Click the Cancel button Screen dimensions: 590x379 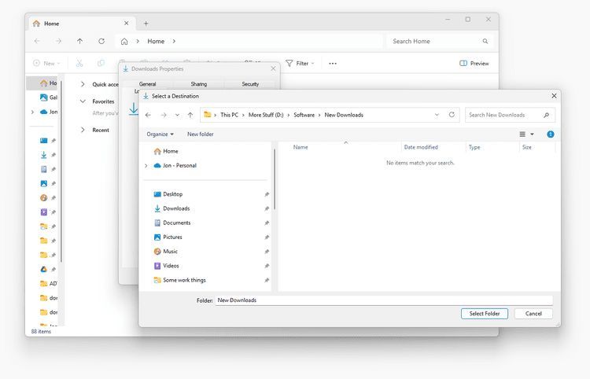(x=533, y=314)
